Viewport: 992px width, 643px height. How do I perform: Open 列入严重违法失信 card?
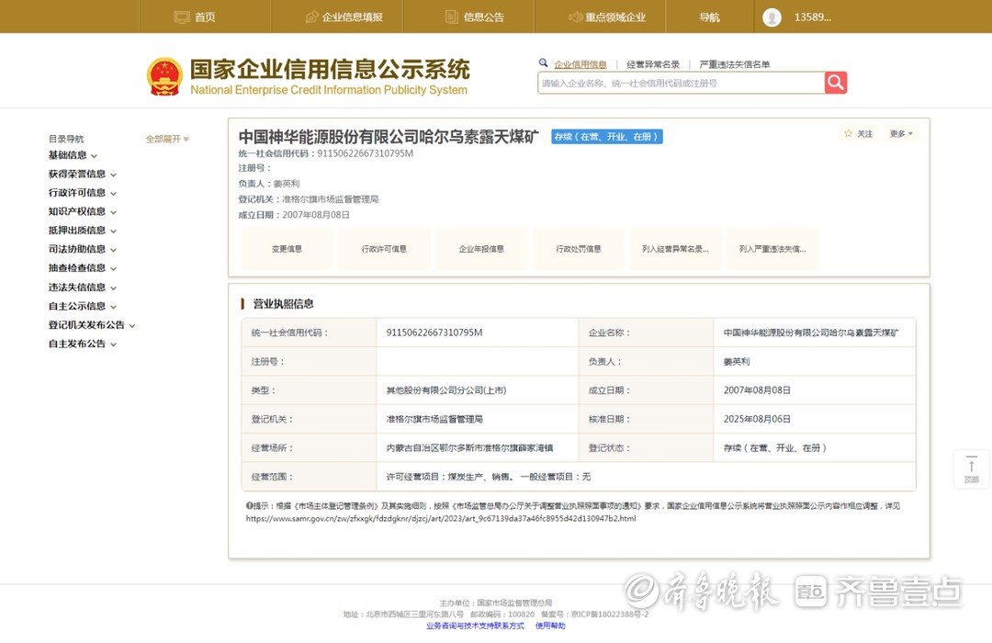pyautogui.click(x=772, y=249)
